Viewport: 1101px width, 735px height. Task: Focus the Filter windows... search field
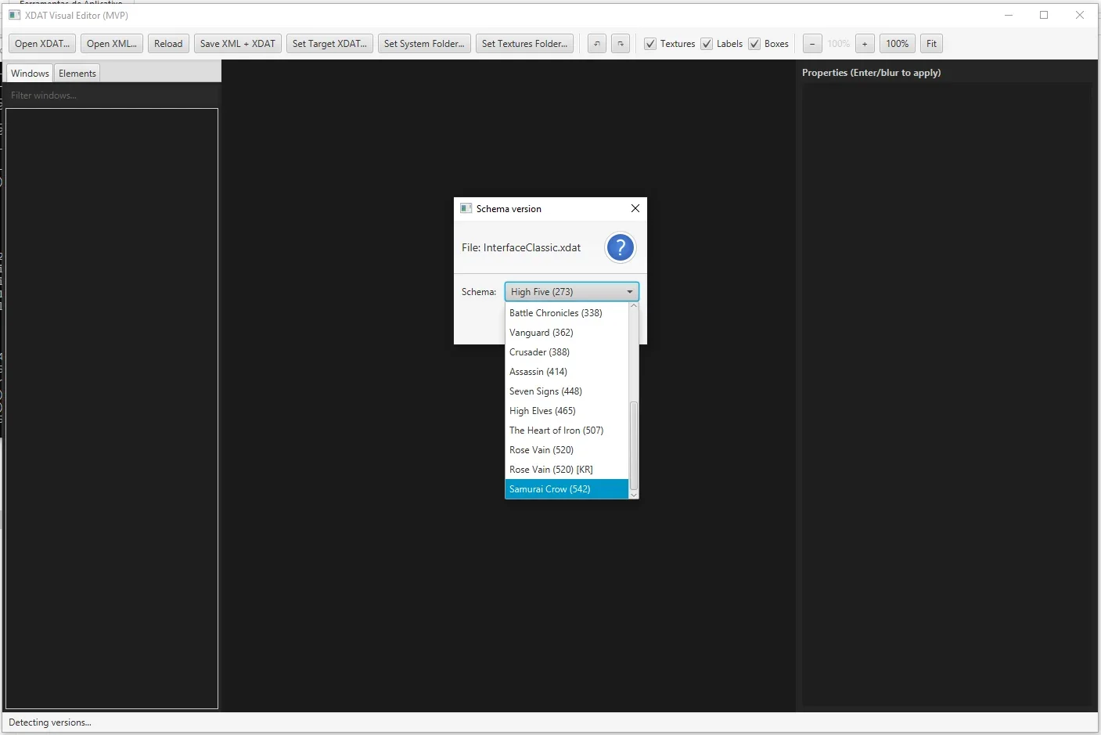[112, 95]
